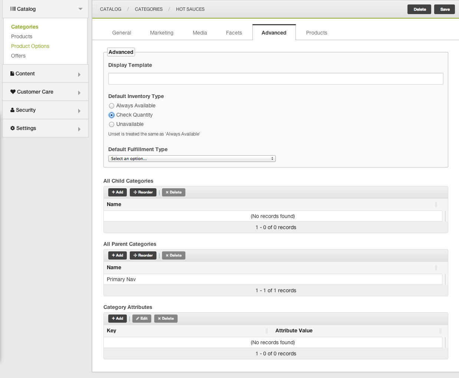Click the Customer Care heart icon
Viewport: 459px width, 378px height.
(x=13, y=92)
